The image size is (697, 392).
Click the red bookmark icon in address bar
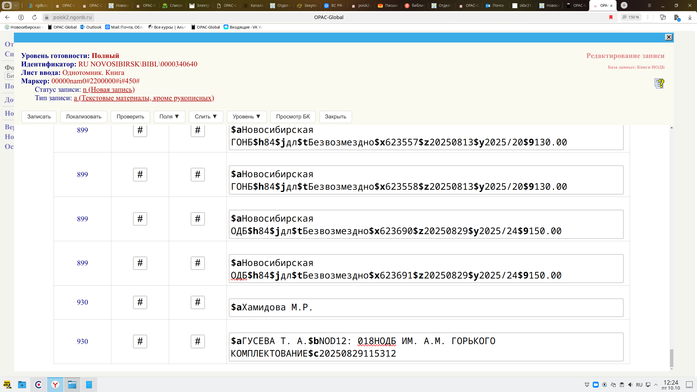pyautogui.click(x=611, y=17)
